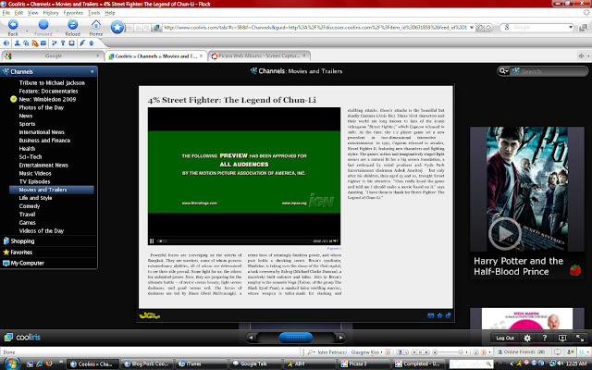This screenshot has height=370, width=592.
Task: Open the Cooliris help question mark
Action: click(545, 338)
